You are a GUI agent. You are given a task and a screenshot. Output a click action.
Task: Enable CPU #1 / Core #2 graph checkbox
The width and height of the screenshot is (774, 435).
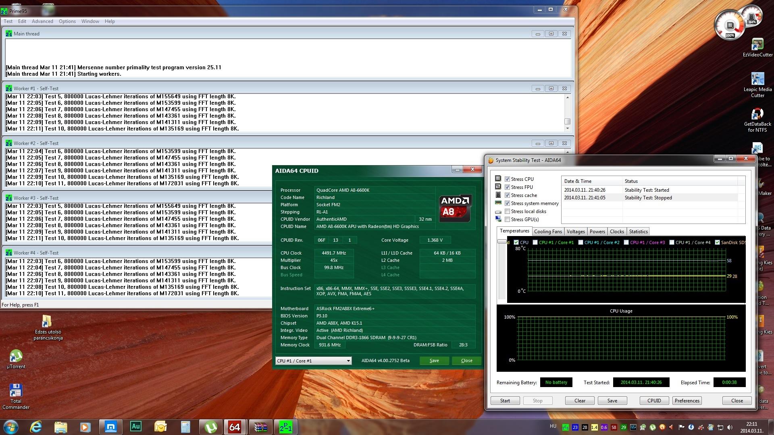[581, 242]
